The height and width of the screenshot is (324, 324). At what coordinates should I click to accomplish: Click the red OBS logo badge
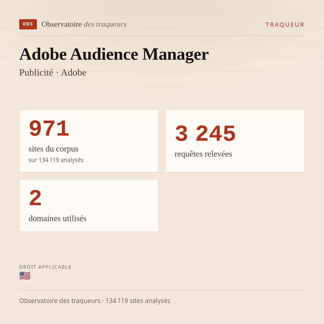click(28, 24)
